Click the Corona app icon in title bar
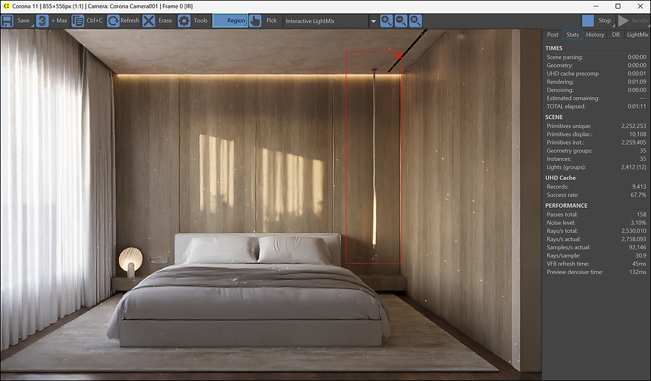The image size is (651, 381). click(6, 6)
